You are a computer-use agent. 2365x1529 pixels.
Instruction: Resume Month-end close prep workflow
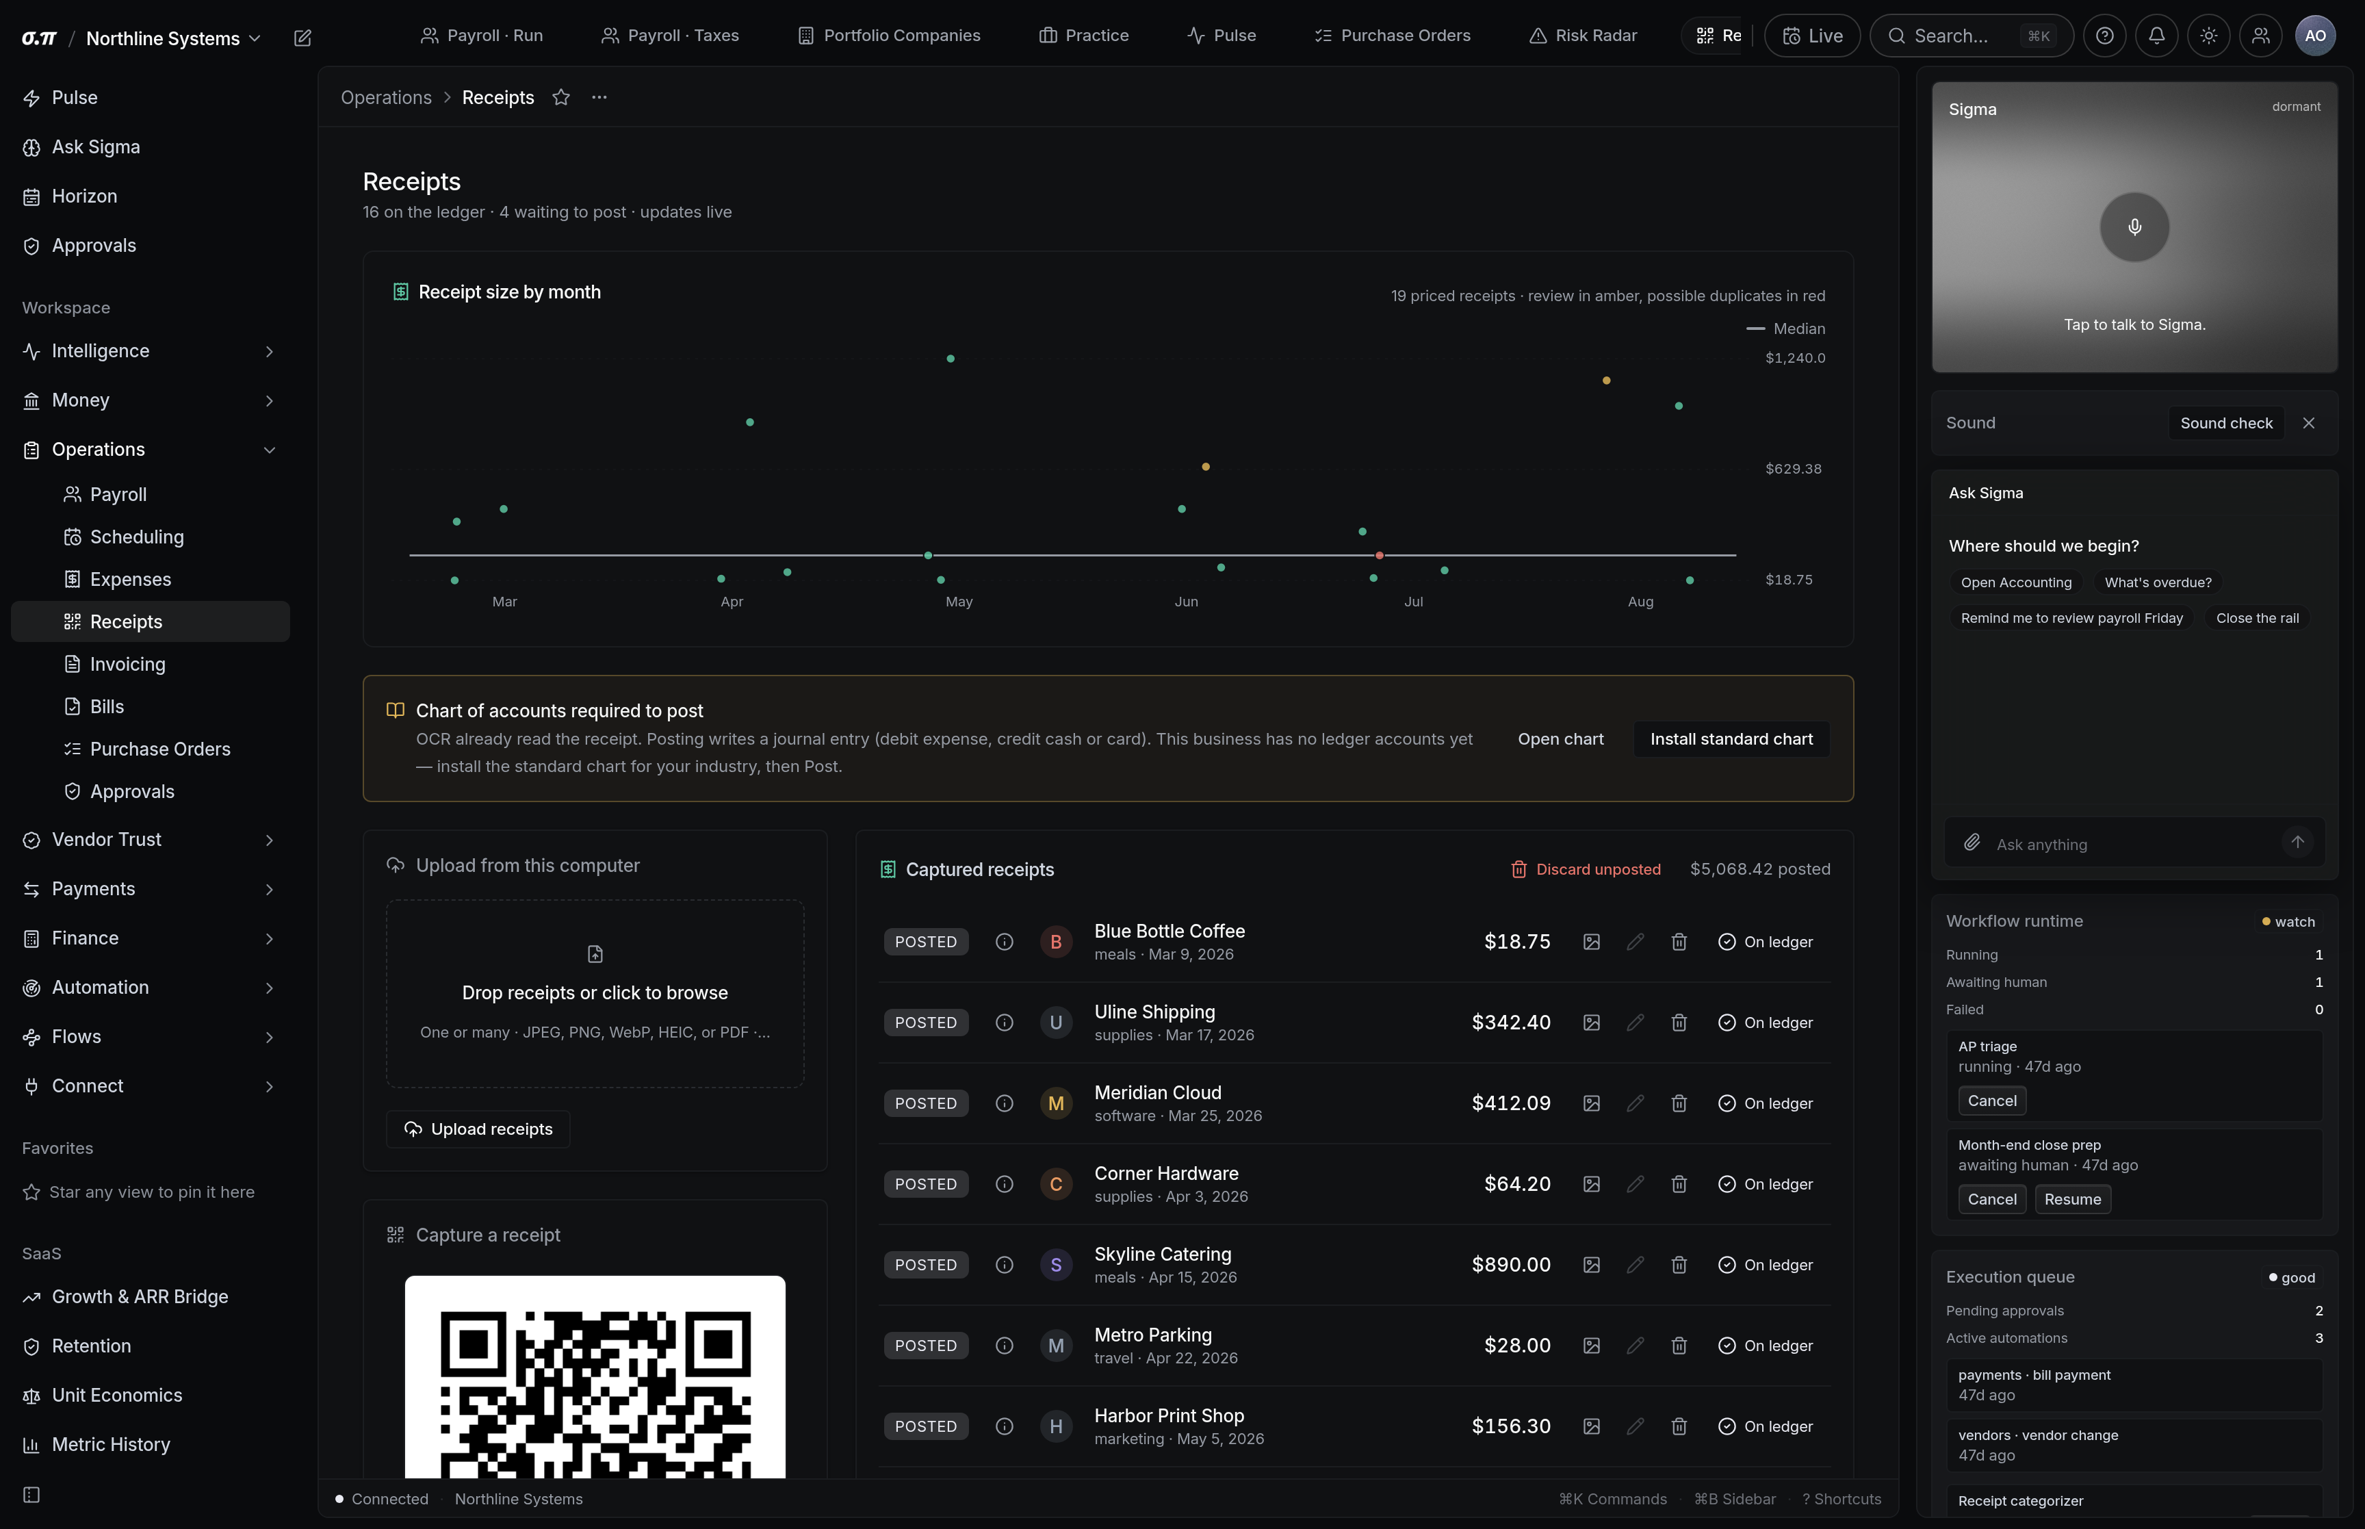click(2072, 1199)
